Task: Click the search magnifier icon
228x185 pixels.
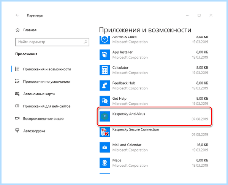Action: [85, 42]
